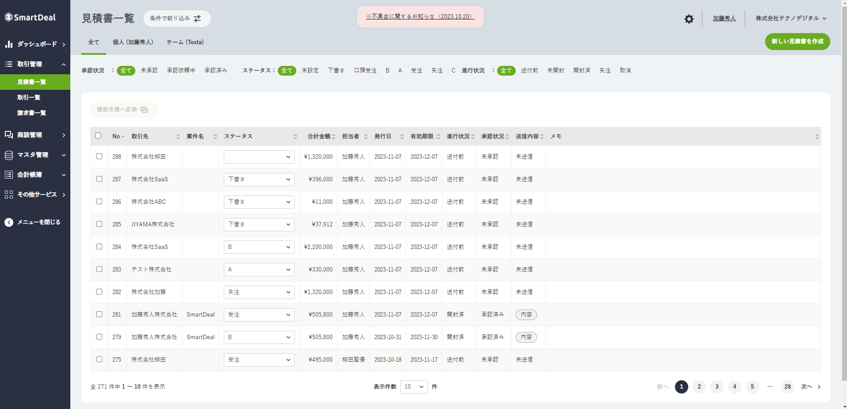Open その他サービス via its grid icon

[x=9, y=195]
